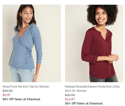Open the Relaxed Bracelet-Sleeve Ponte-Knit Utility Shirt link
Screen dimensions: 125x106
[92, 89]
